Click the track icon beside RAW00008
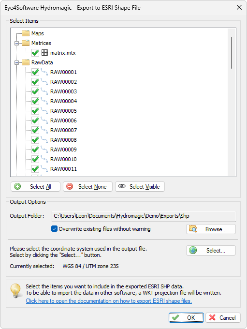 (x=44, y=139)
